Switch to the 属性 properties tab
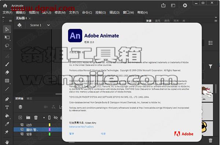 158,21
